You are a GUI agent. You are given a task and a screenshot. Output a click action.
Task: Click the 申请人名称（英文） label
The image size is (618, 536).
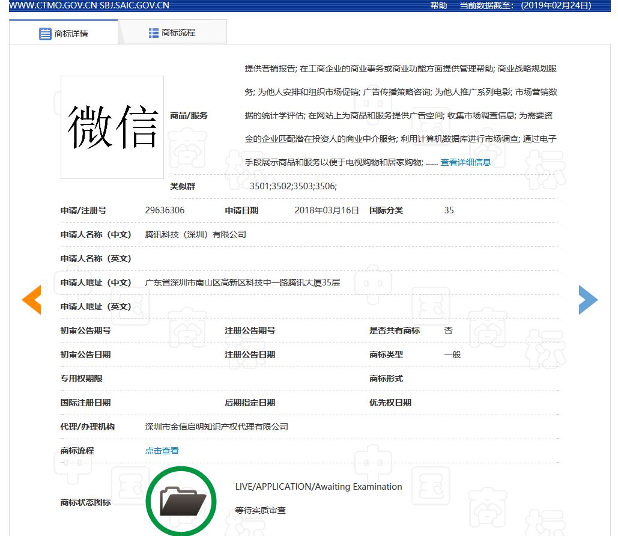tap(95, 258)
